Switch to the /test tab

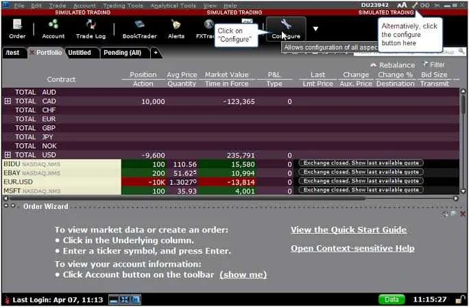point(12,53)
